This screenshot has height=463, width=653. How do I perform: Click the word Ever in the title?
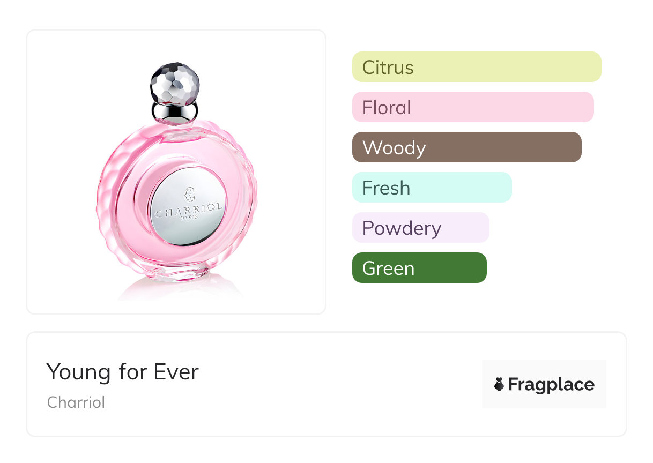point(176,372)
